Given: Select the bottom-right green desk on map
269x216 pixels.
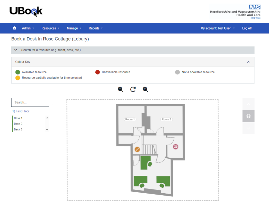Looking at the screenshot, I should [163, 182].
